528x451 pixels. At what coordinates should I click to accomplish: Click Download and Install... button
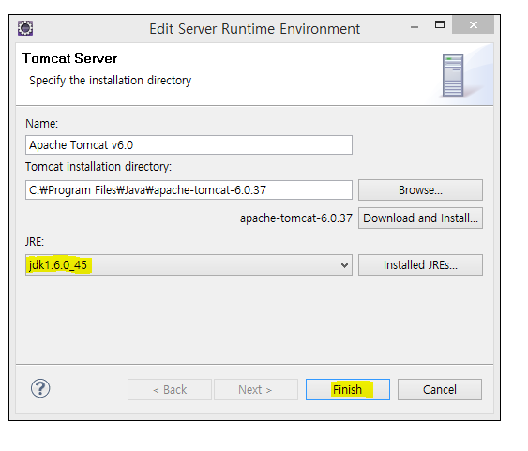point(420,218)
